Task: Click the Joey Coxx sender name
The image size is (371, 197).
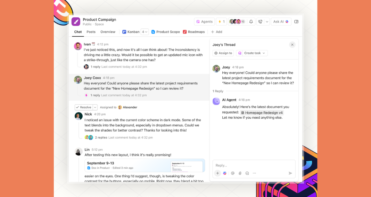Action: [92, 78]
